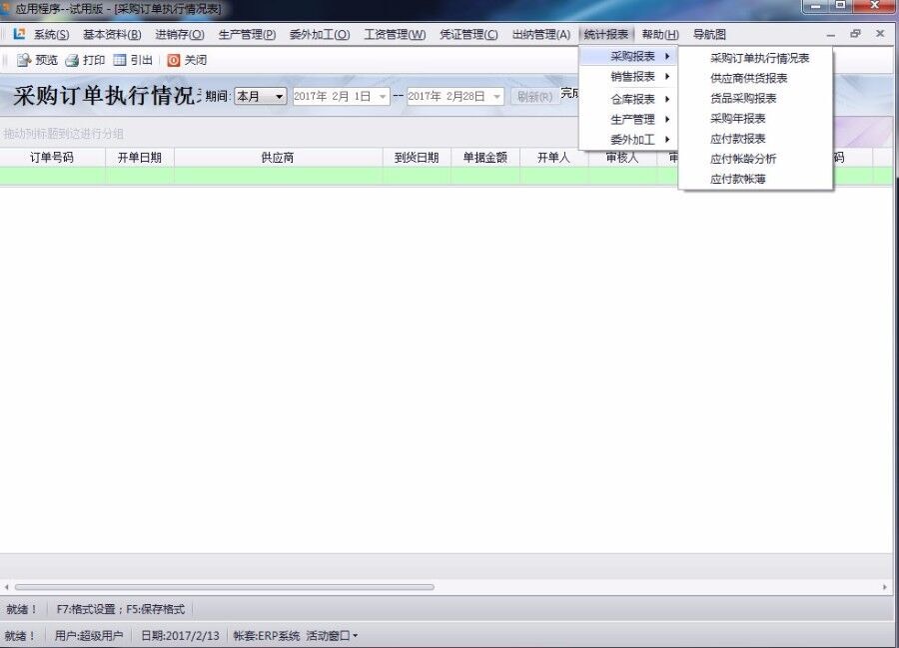The image size is (899, 648).
Task: Open the 基本资料(B) menu
Action: (112, 34)
